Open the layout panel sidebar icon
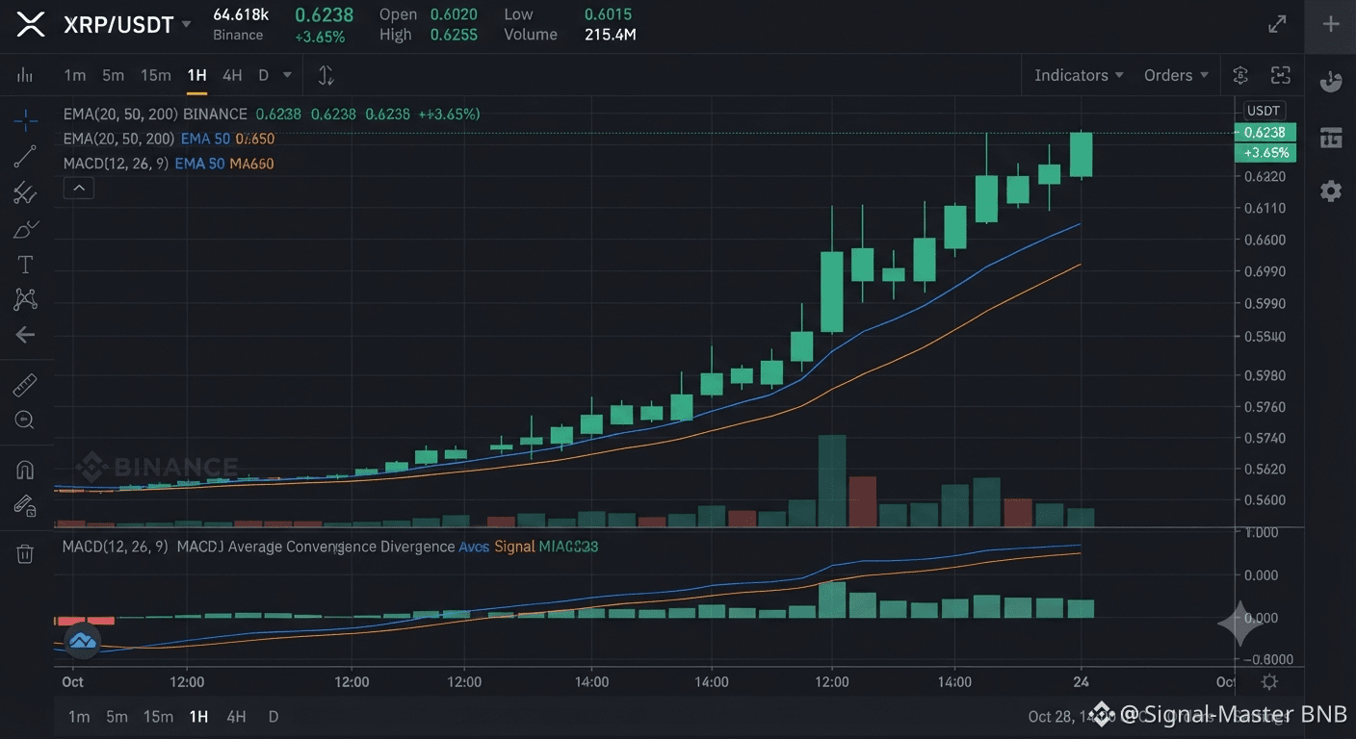This screenshot has height=739, width=1356. tap(1331, 138)
